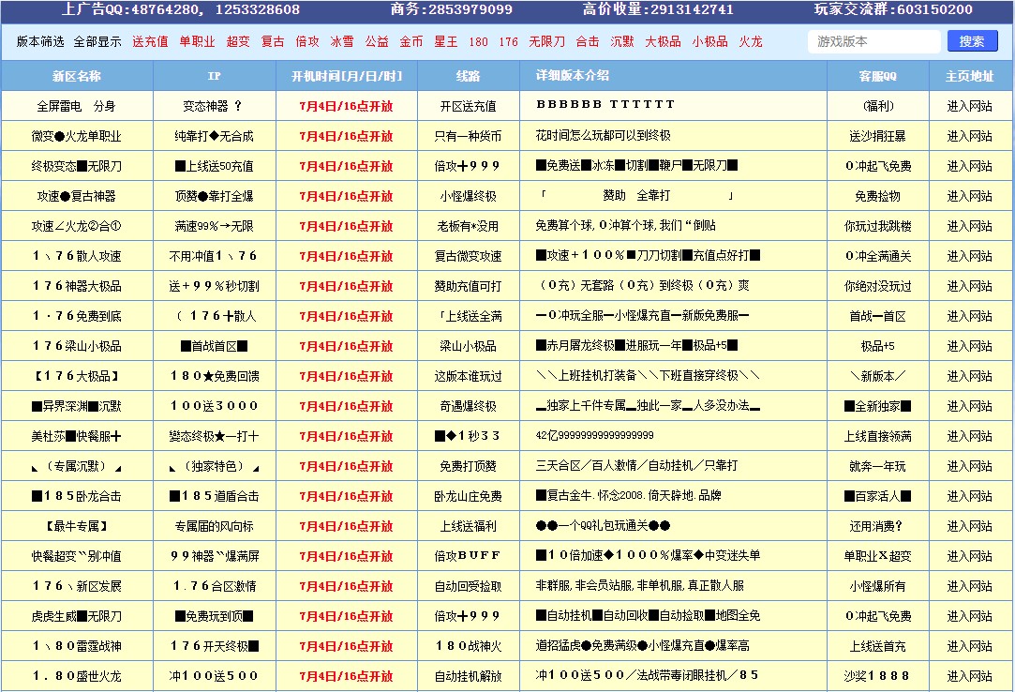Screen dimensions: 1015x692
Task: Click the 搜索 search button
Action: pos(972,41)
